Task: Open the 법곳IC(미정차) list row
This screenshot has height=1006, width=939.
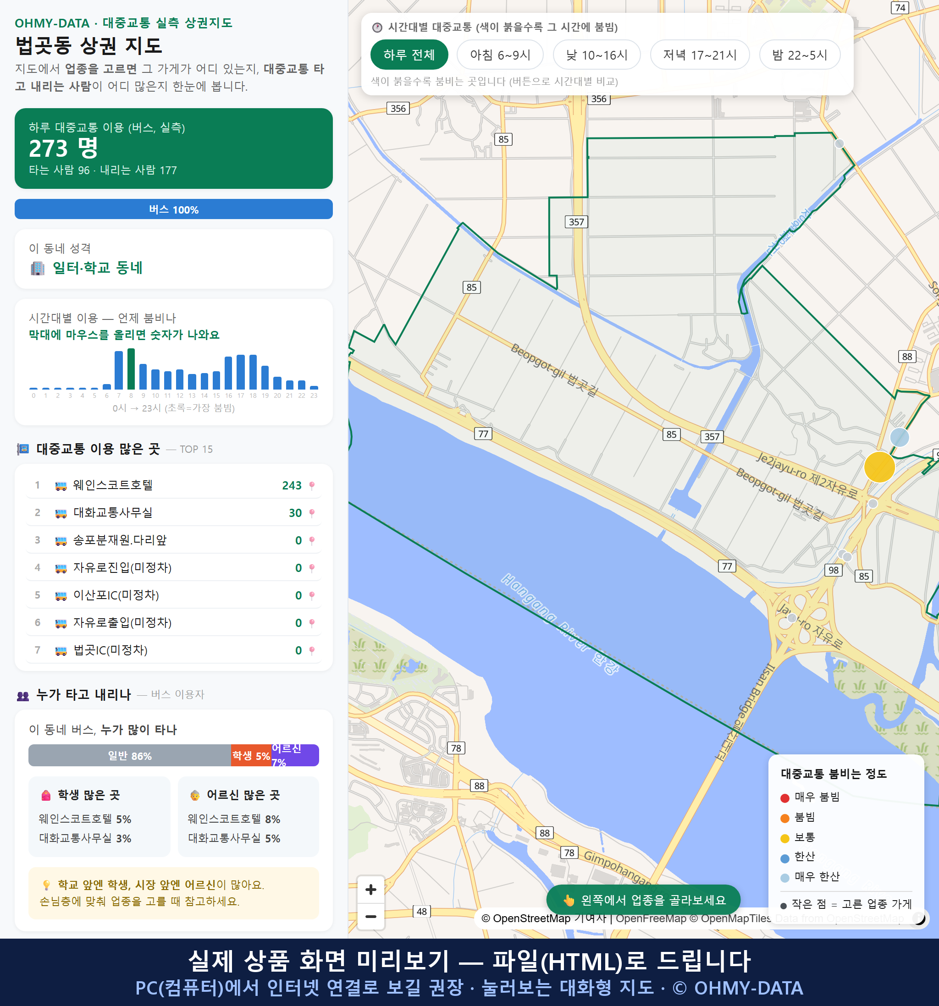Action: (x=174, y=650)
